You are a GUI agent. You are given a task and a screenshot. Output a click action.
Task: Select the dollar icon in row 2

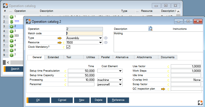(x=12, y=22)
